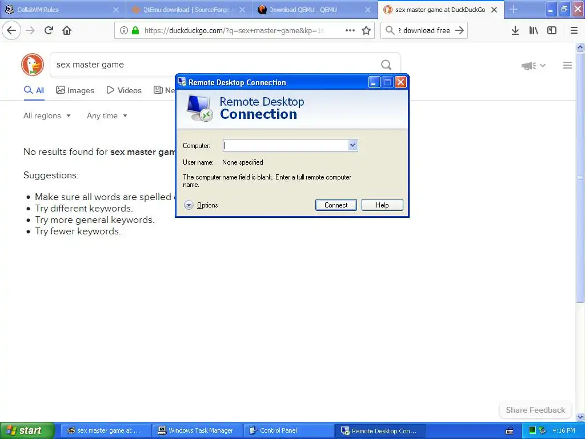Click the Firefox search box text
Screen dimensions: 585x439
pyautogui.click(x=424, y=31)
